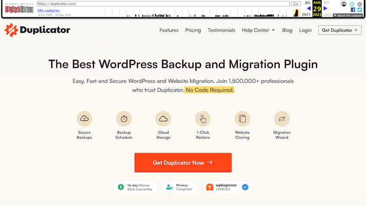Click the Cloud Storage icon
This screenshot has height=206, width=366.
[163, 119]
